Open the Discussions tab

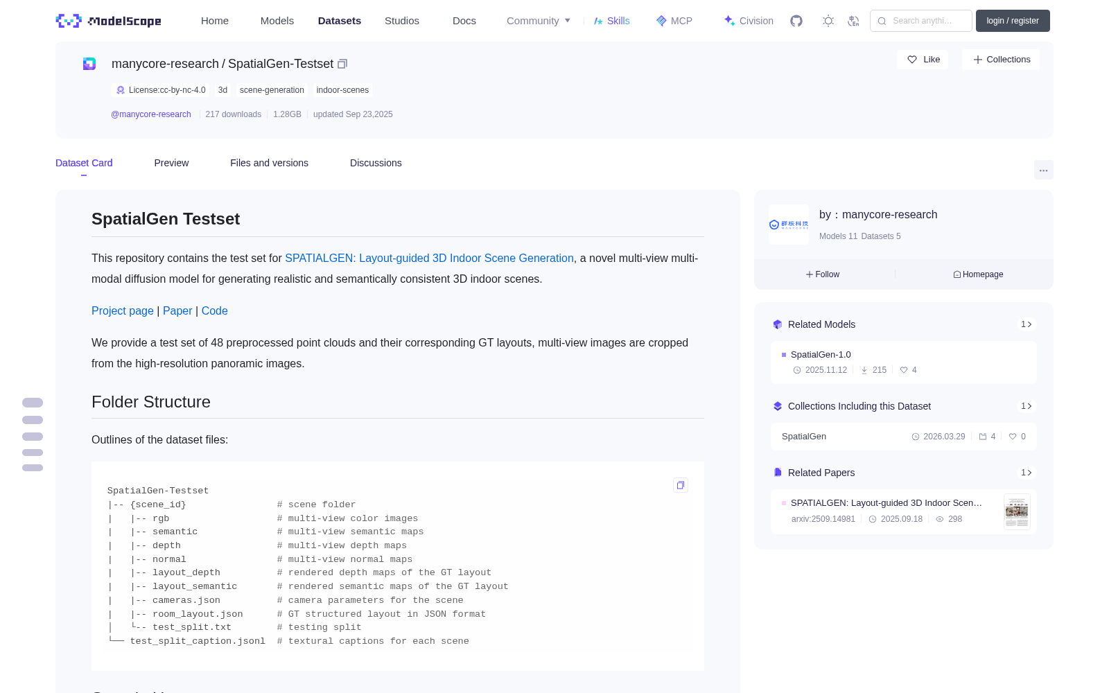click(376, 163)
